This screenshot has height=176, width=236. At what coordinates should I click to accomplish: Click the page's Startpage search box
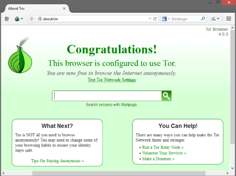(107, 96)
